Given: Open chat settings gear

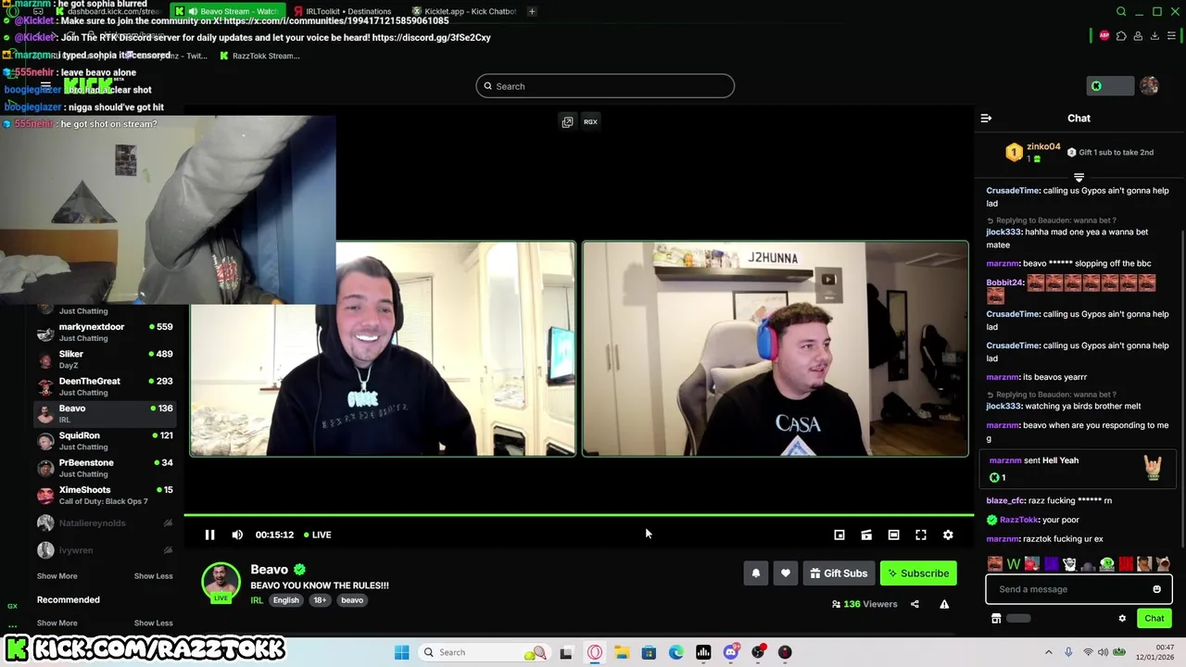Looking at the screenshot, I should [x=1122, y=618].
